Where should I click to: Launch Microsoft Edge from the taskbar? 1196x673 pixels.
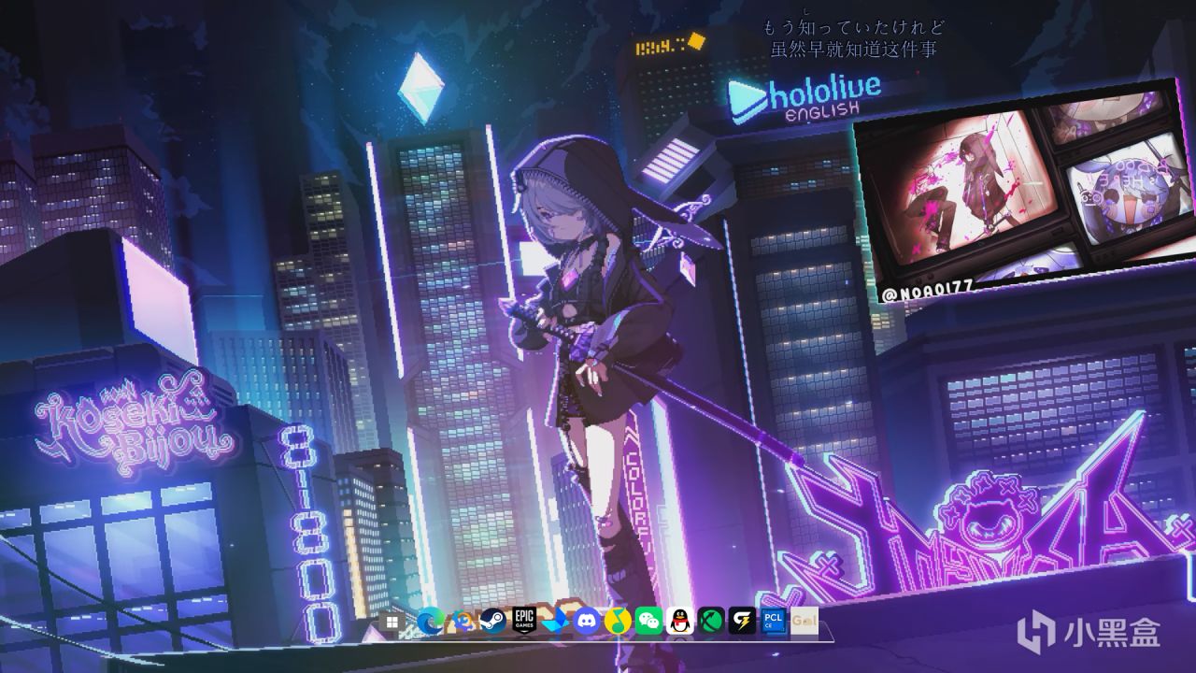[x=430, y=621]
